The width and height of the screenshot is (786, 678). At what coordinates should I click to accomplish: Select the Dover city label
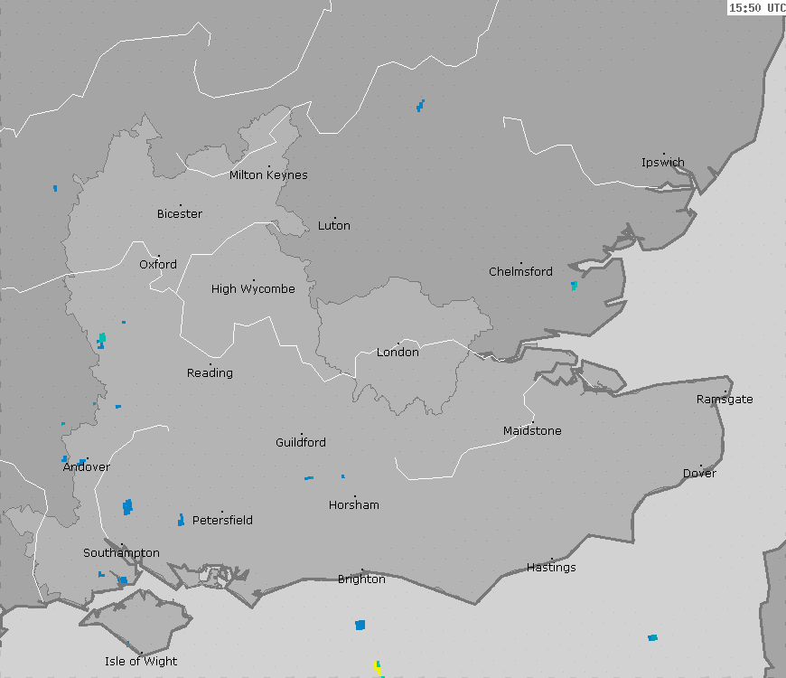click(699, 474)
